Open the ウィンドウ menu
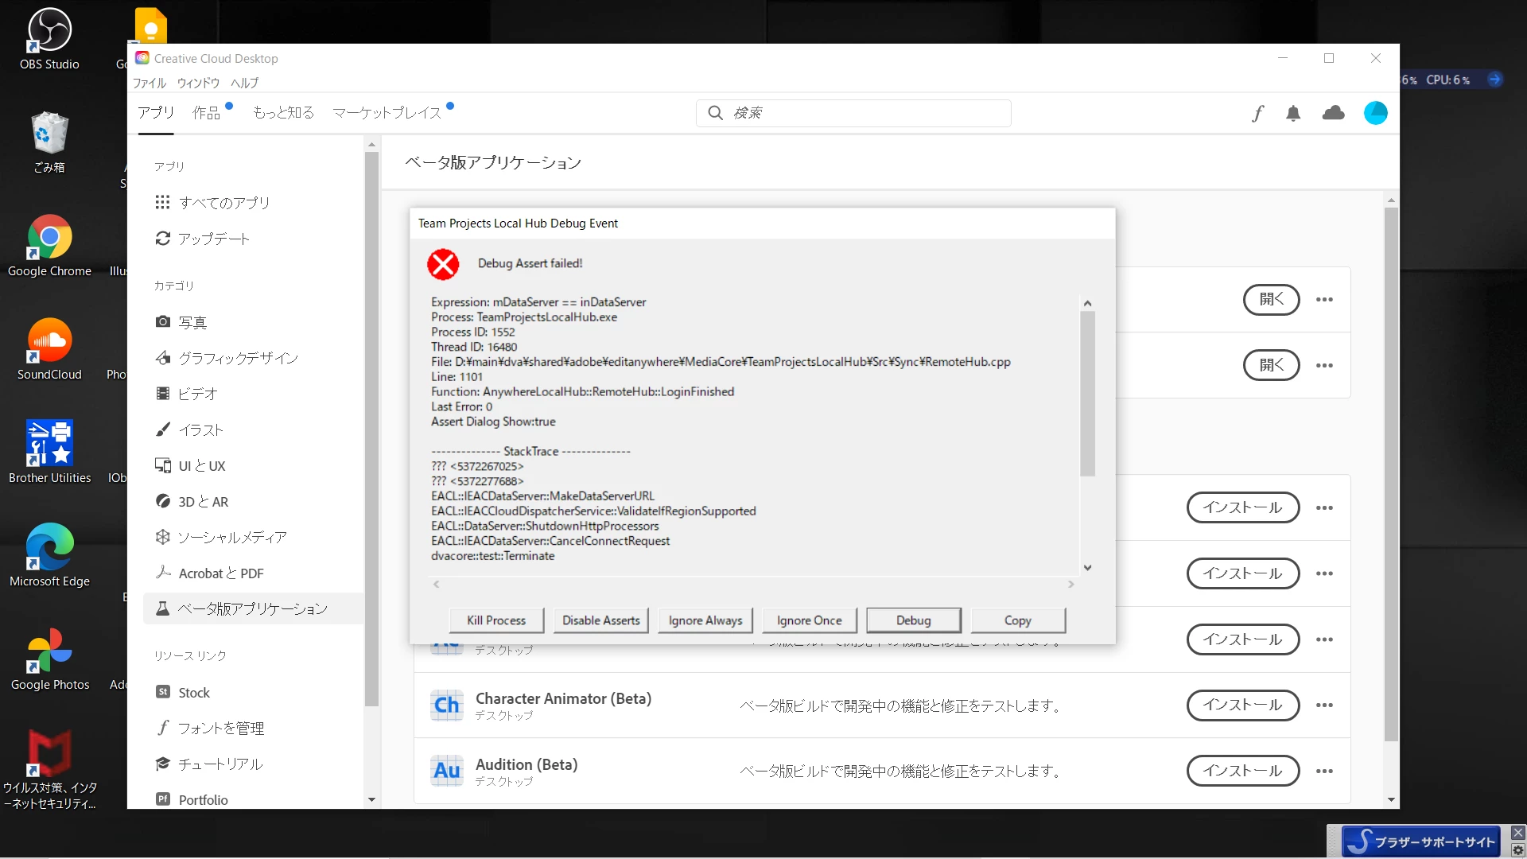The height and width of the screenshot is (859, 1527). [198, 83]
